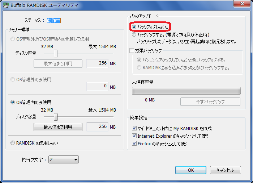Enable the '拡張バックアップ' checkbox
253x183 pixels.
132,50
